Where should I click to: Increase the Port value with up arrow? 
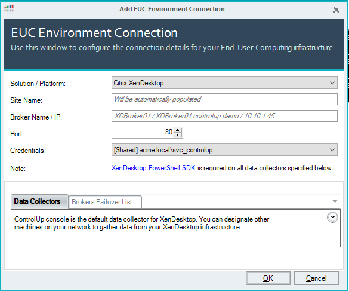pos(178,130)
